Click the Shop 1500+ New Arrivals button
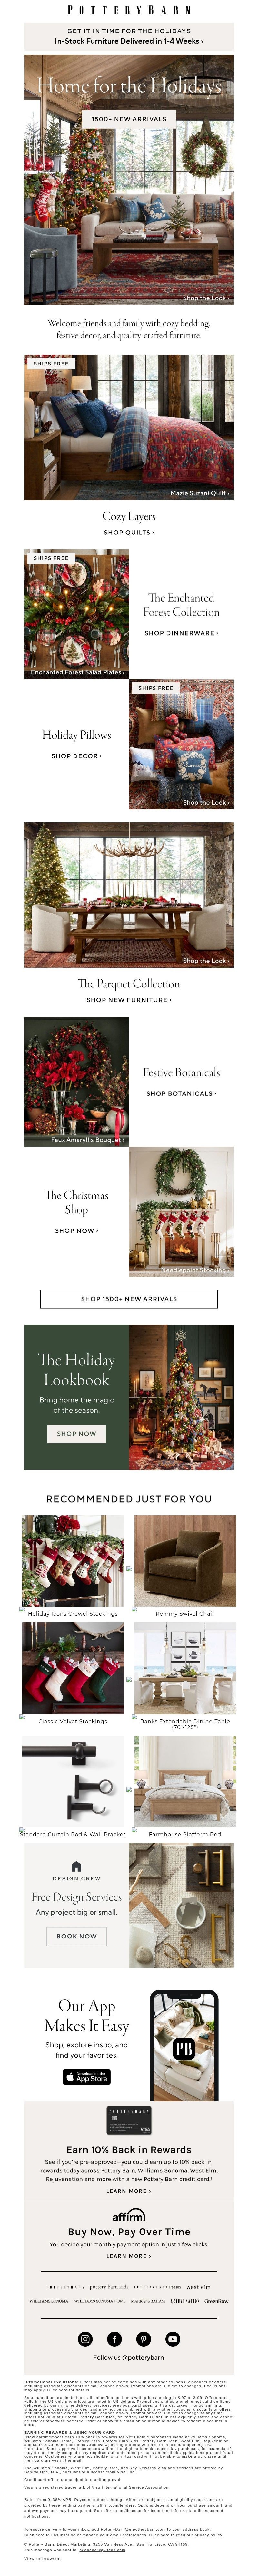 (128, 1299)
